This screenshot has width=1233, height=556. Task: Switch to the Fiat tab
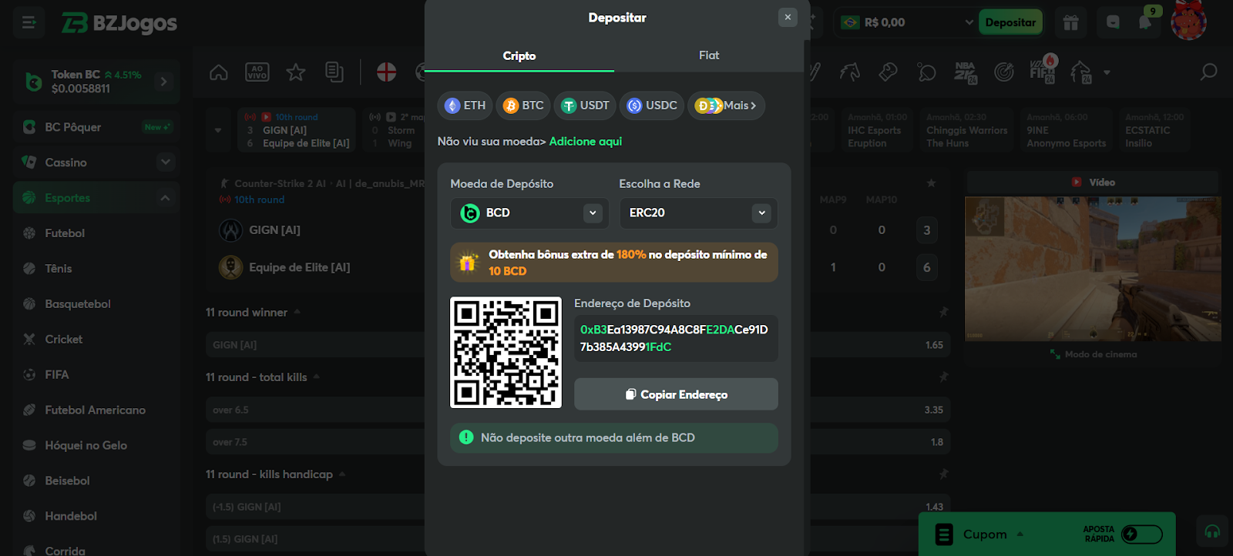tap(709, 55)
